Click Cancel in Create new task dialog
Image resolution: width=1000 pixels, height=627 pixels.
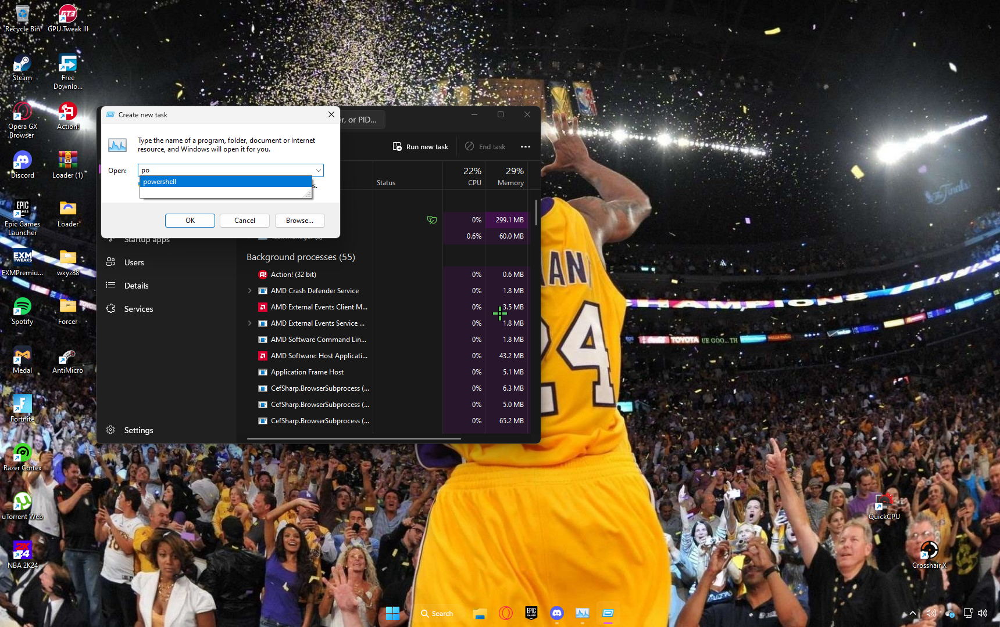[245, 221]
